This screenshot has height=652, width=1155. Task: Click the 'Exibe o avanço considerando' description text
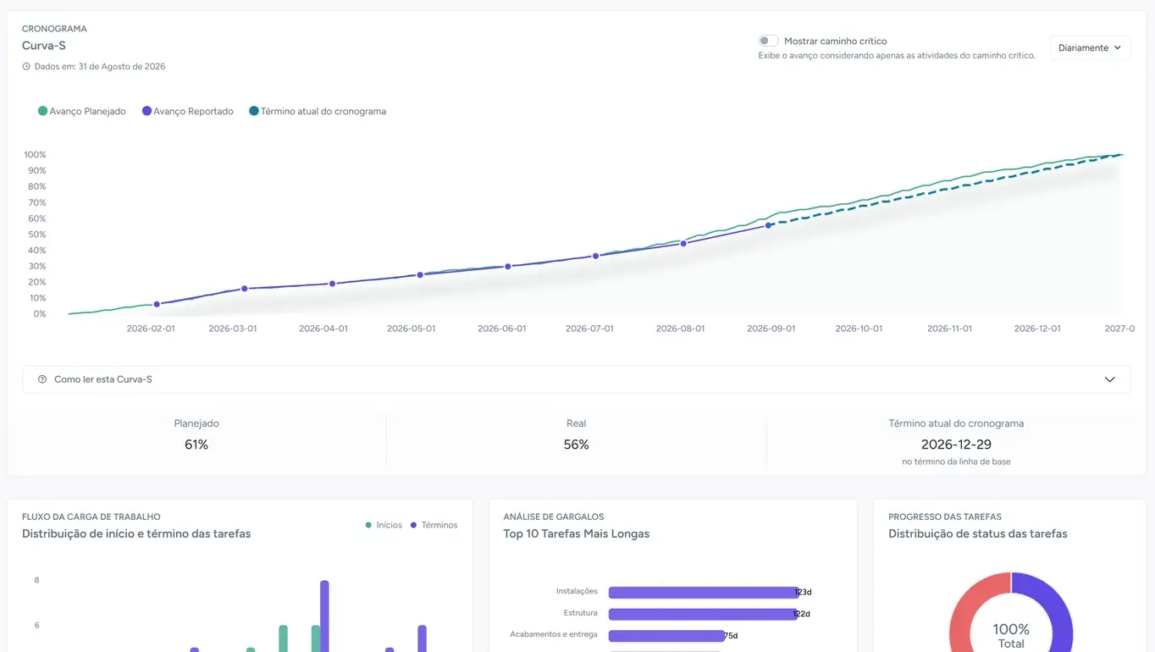897,56
